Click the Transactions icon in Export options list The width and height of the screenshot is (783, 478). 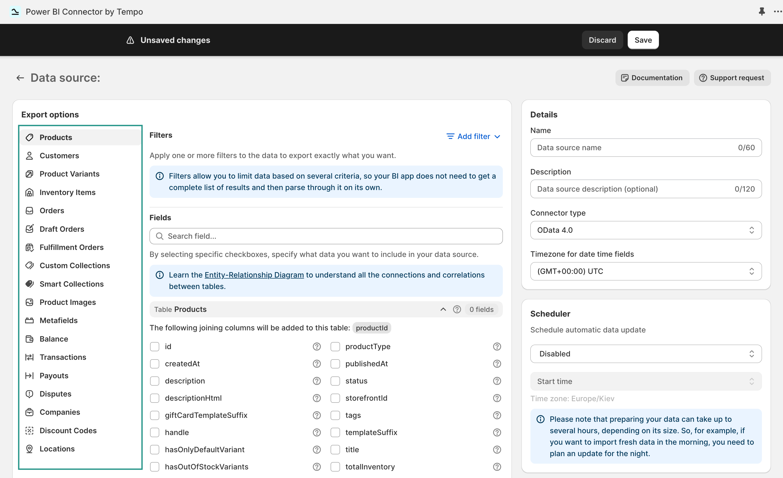pos(30,357)
